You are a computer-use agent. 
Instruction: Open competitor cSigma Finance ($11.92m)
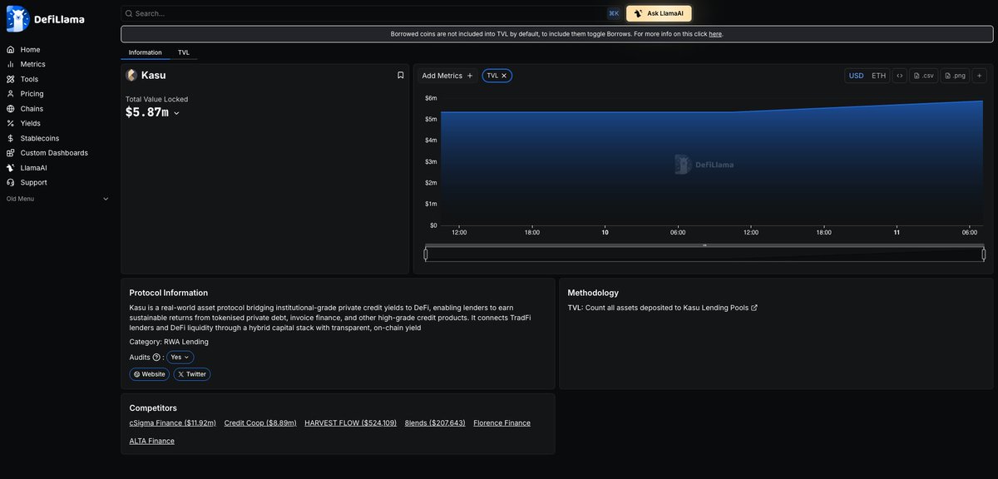point(173,423)
